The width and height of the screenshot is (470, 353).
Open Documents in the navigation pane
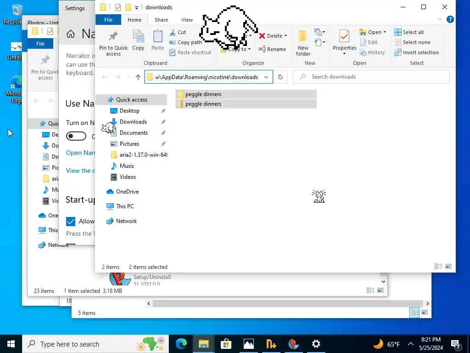[134, 133]
